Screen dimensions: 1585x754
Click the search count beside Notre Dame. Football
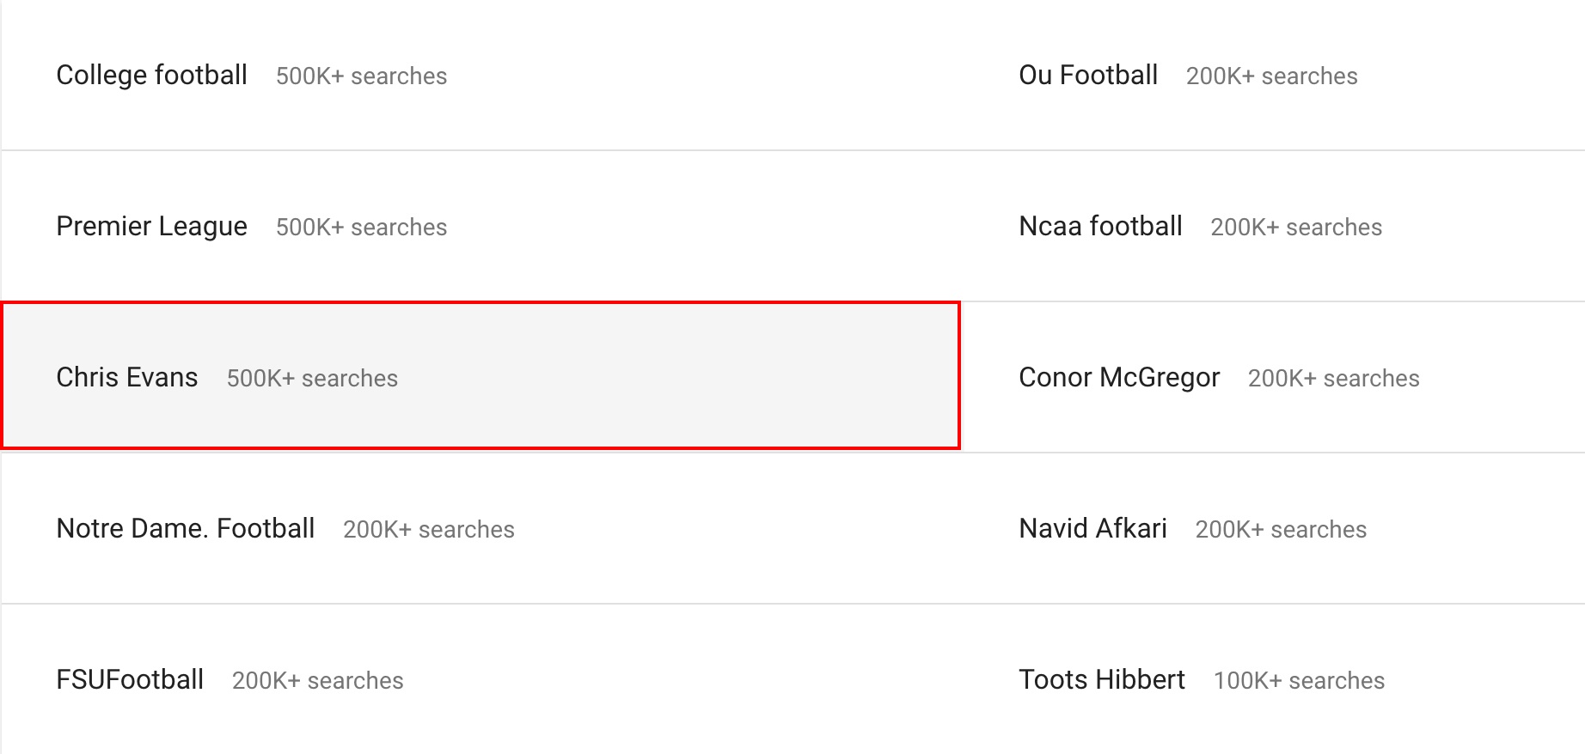click(428, 530)
